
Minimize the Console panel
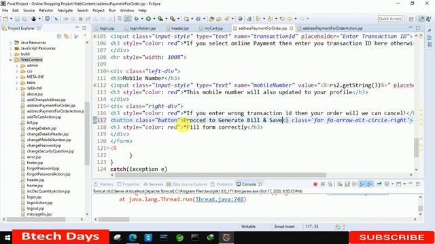[411, 184]
